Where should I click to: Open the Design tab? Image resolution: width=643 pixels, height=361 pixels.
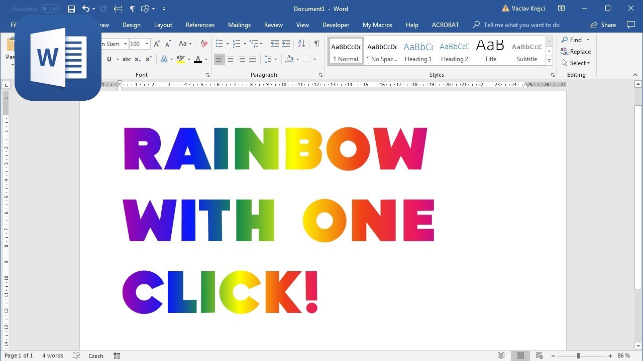point(132,25)
